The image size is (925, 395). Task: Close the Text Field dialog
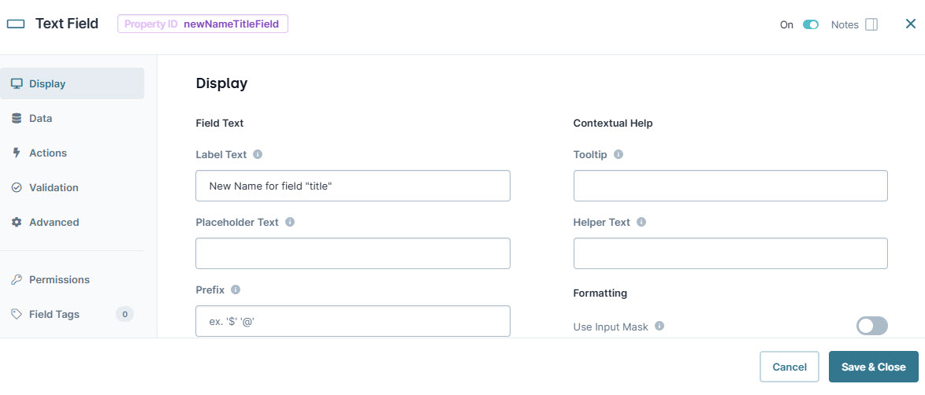(x=910, y=24)
